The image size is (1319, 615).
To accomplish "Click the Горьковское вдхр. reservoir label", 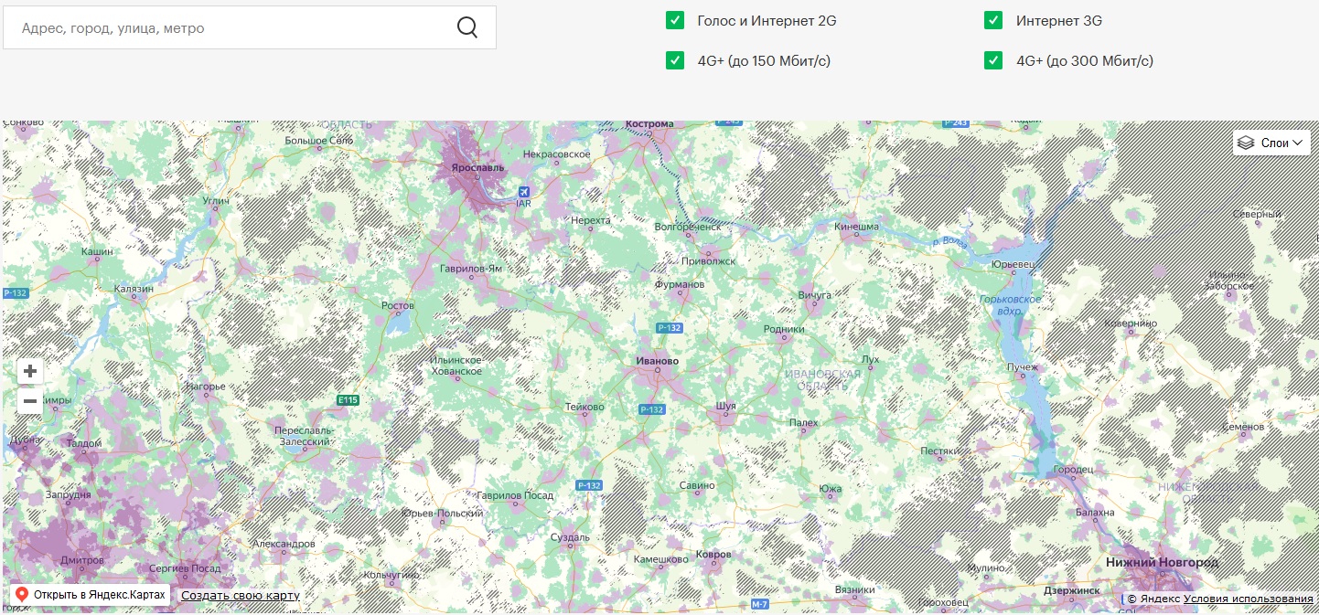I will pyautogui.click(x=1010, y=305).
